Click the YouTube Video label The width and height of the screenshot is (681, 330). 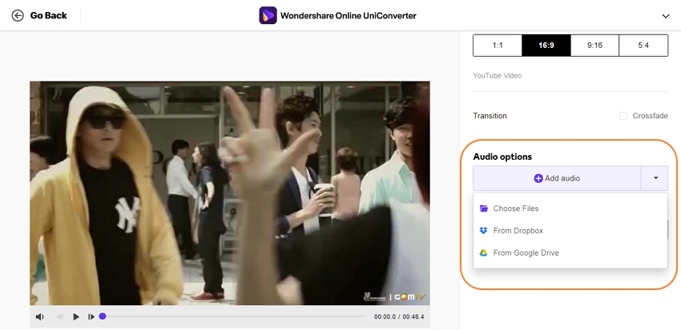click(498, 76)
